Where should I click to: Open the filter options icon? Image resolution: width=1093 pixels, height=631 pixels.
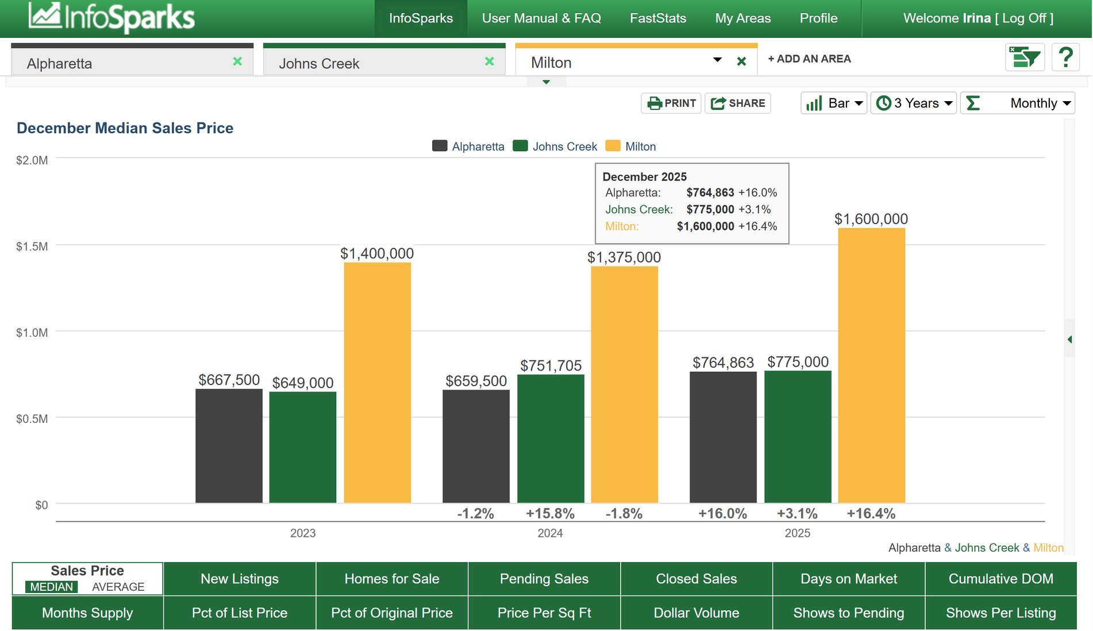click(1025, 57)
